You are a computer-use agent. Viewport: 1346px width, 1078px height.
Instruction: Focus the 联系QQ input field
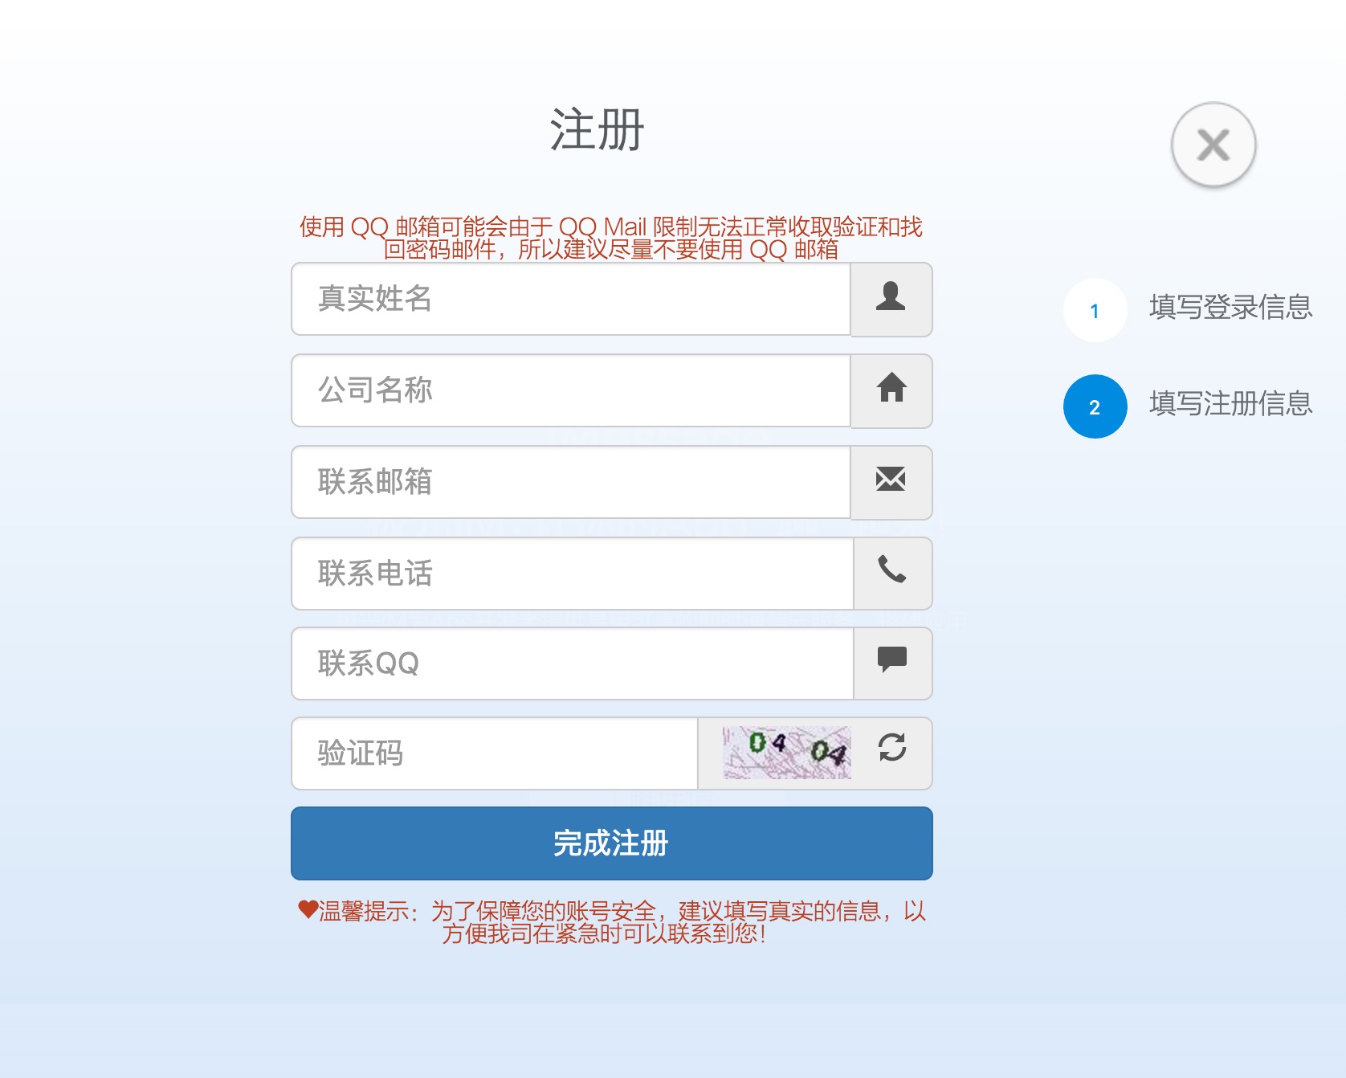click(573, 664)
